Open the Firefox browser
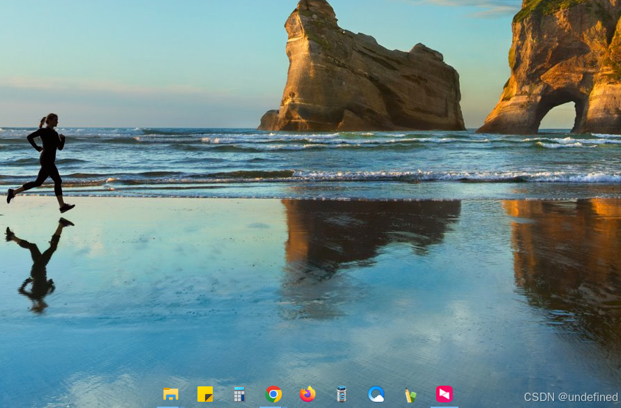The image size is (621, 408). click(308, 395)
